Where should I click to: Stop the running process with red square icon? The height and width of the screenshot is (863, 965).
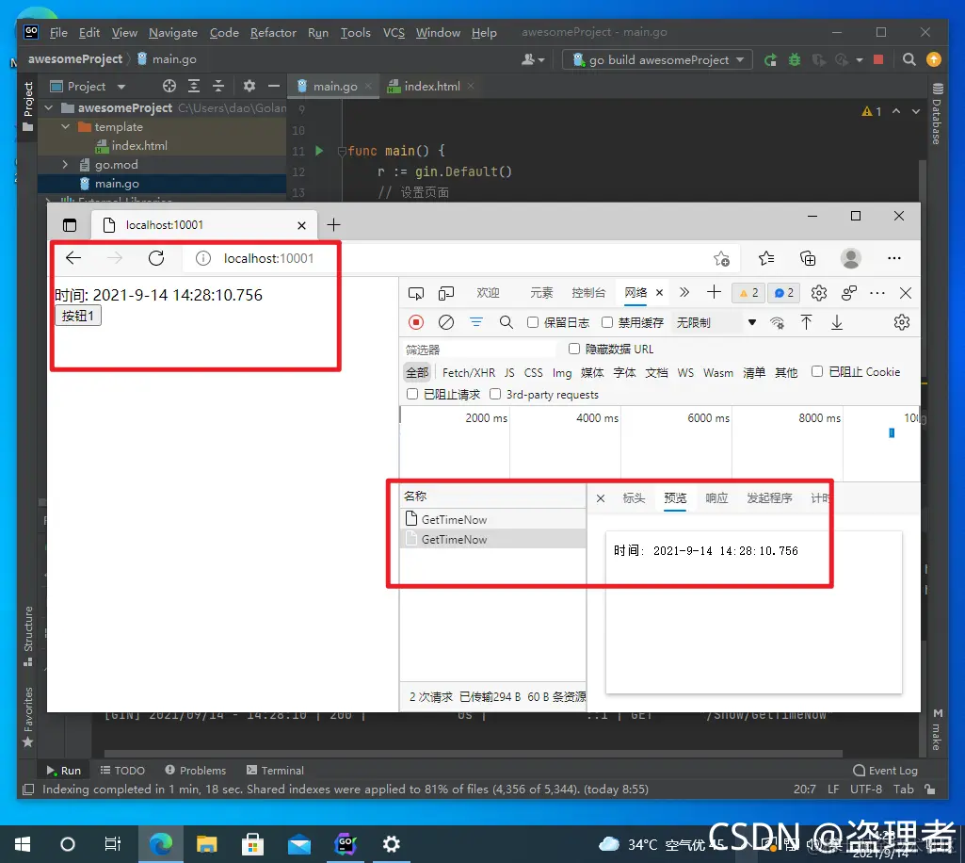(x=877, y=58)
